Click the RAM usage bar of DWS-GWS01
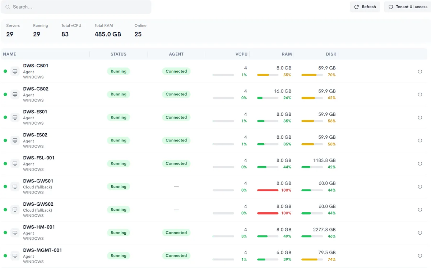The width and height of the screenshot is (431, 268). pos(268,190)
